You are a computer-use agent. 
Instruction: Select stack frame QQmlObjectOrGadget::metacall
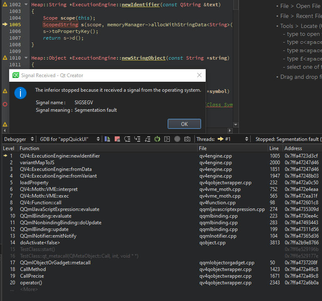click(x=162, y=263)
